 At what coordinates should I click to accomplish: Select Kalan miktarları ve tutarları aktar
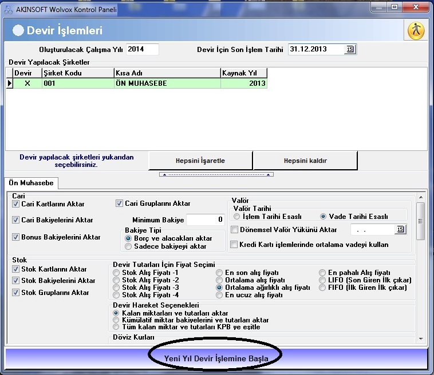(116, 313)
